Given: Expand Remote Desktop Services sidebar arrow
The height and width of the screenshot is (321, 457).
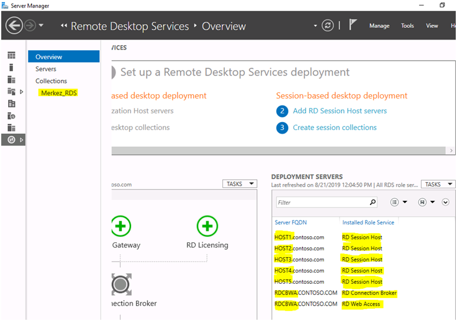Looking at the screenshot, I should click(21, 140).
